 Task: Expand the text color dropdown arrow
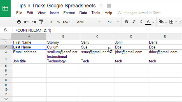tap(153, 22)
